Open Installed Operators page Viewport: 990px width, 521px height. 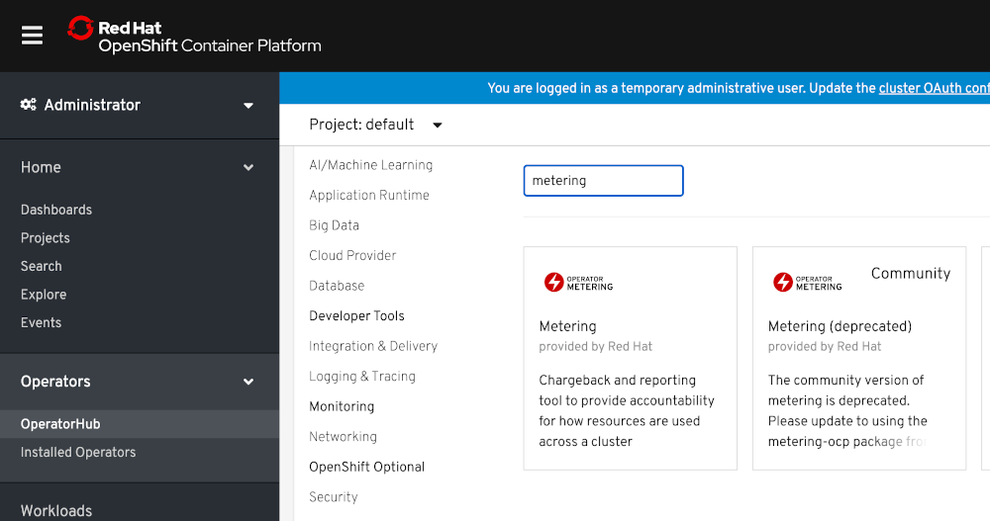click(77, 452)
